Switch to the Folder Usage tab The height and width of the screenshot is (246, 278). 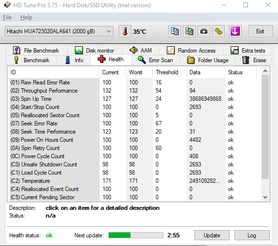(207, 60)
